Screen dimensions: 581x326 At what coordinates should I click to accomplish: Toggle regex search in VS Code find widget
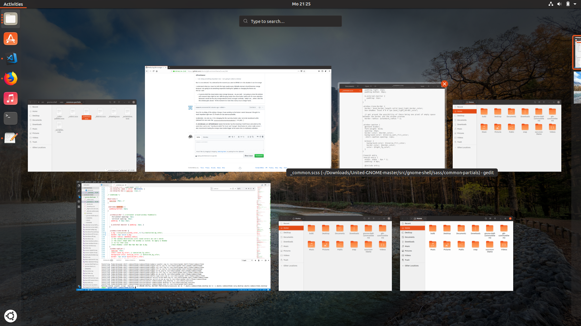point(235,188)
